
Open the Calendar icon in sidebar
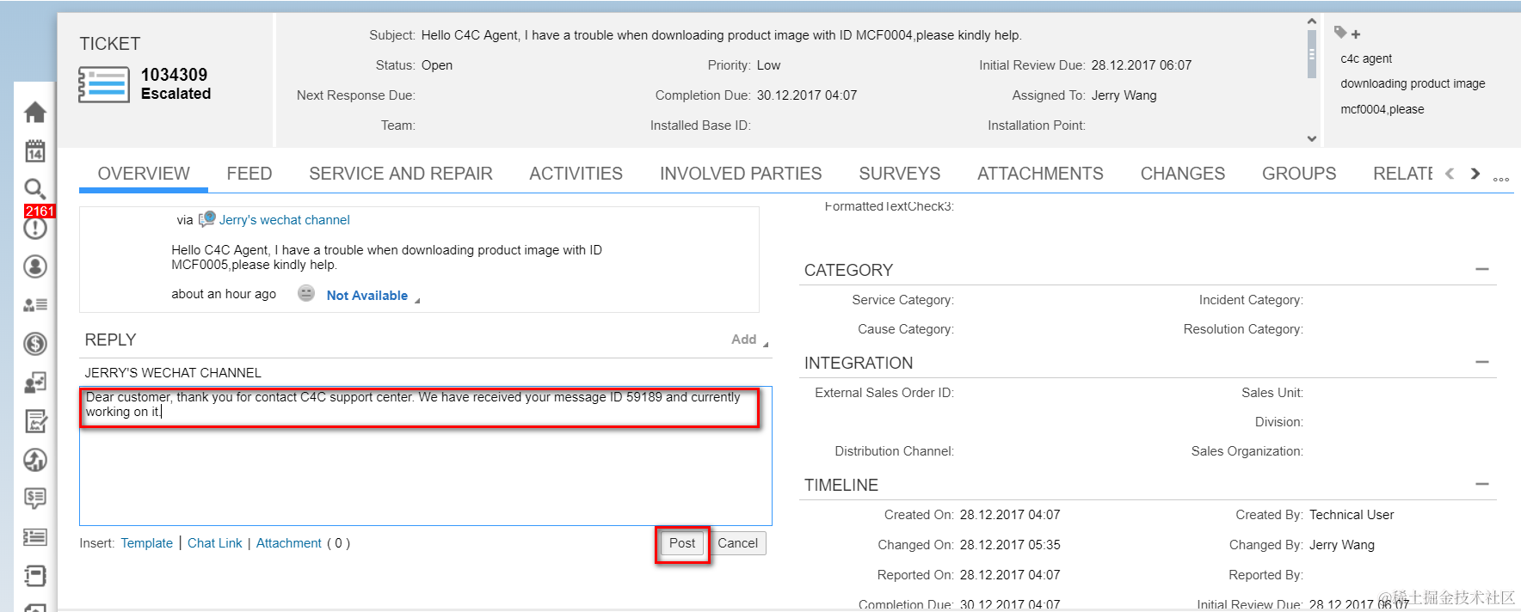coord(35,151)
